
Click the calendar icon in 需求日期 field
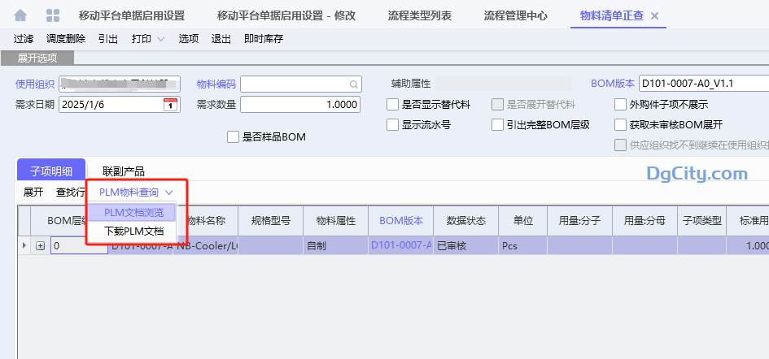click(170, 104)
